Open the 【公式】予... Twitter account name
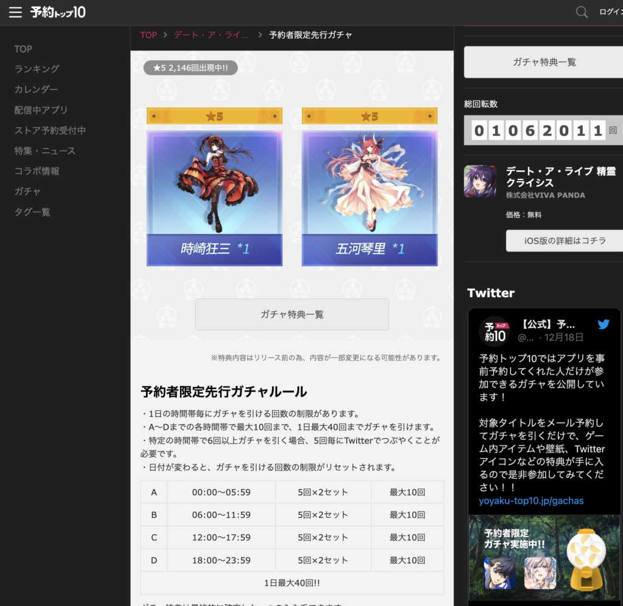Viewport: 623px width, 606px height. tap(547, 324)
